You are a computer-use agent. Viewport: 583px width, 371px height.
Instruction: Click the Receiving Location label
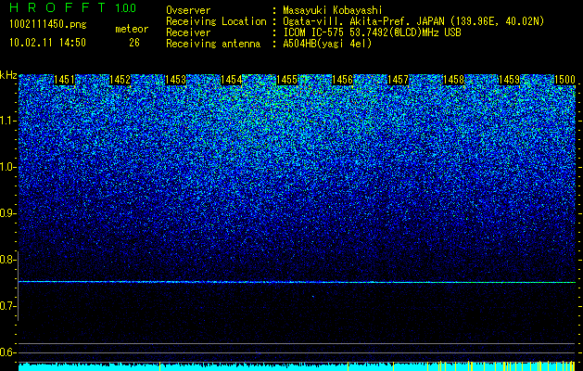click(x=216, y=21)
